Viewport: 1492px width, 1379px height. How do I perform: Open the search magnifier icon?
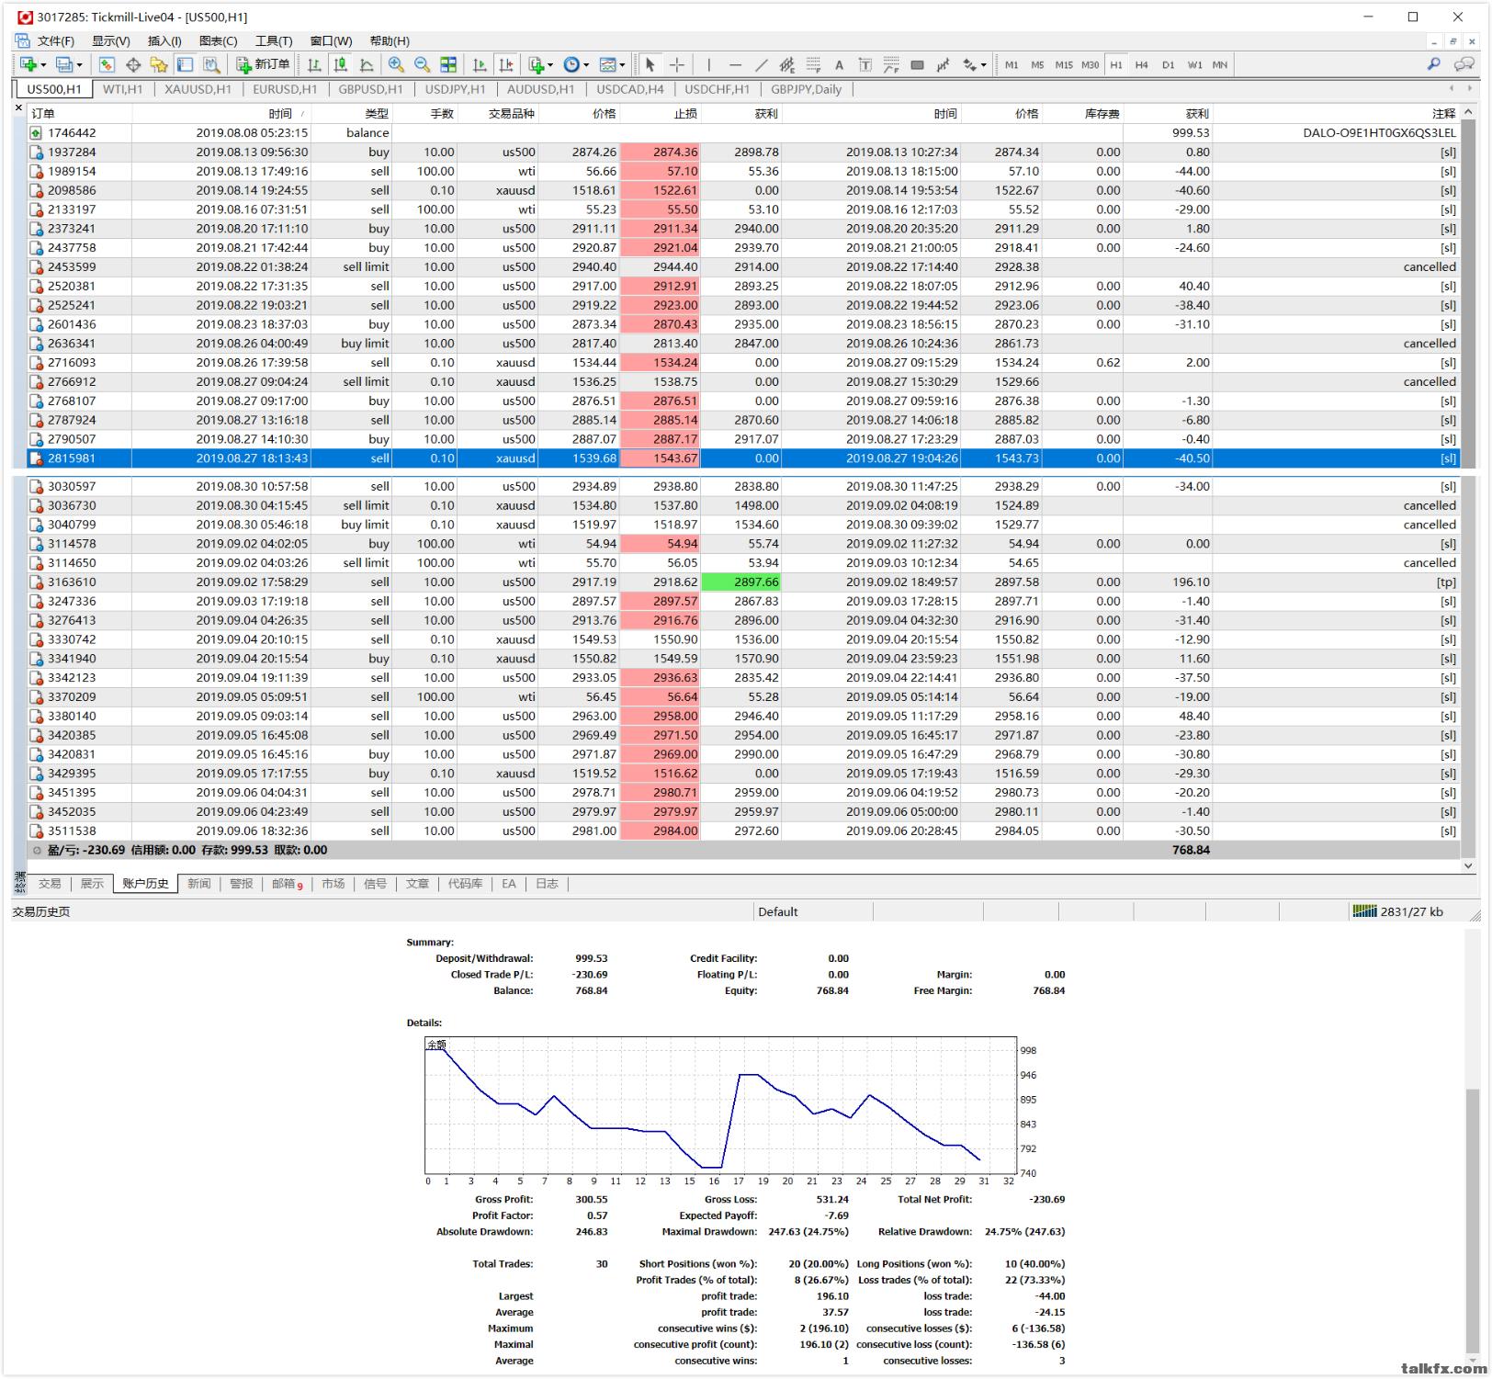[x=1433, y=64]
